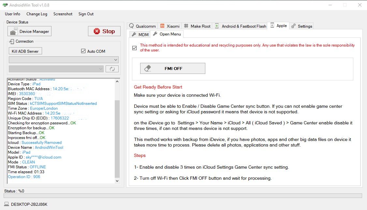Open the Change Log menu
Viewport: 367px width, 210px height.
[x=37, y=14]
